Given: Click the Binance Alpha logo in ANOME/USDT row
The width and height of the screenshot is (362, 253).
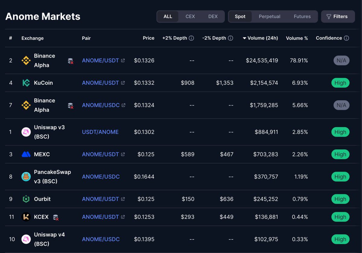Looking at the screenshot, I should click(26, 61).
